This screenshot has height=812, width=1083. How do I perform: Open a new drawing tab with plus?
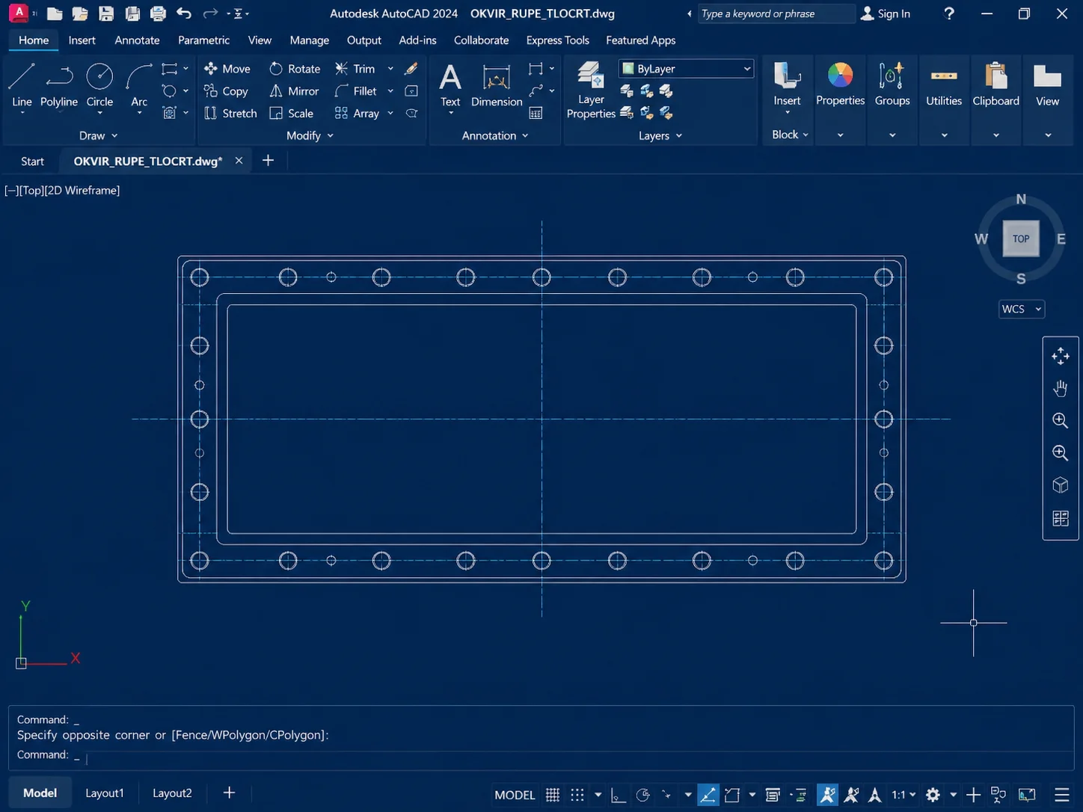268,160
